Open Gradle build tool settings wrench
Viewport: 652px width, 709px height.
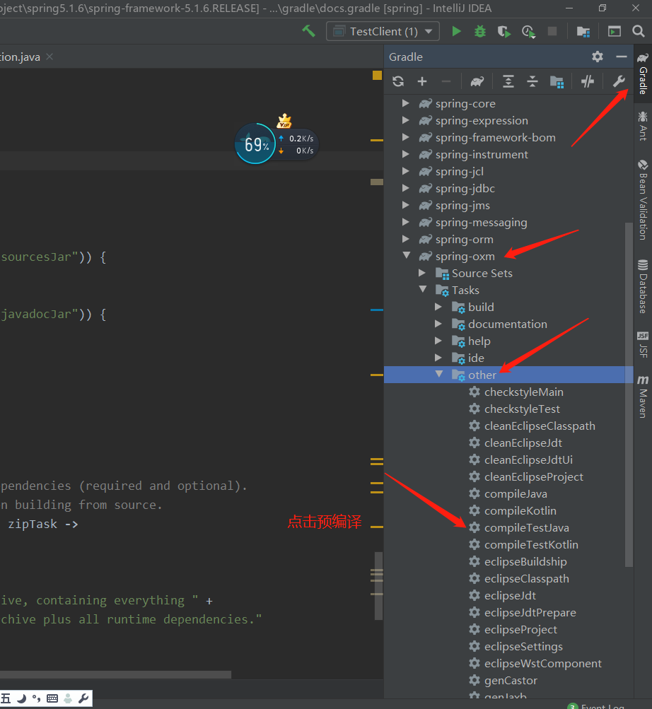click(619, 81)
